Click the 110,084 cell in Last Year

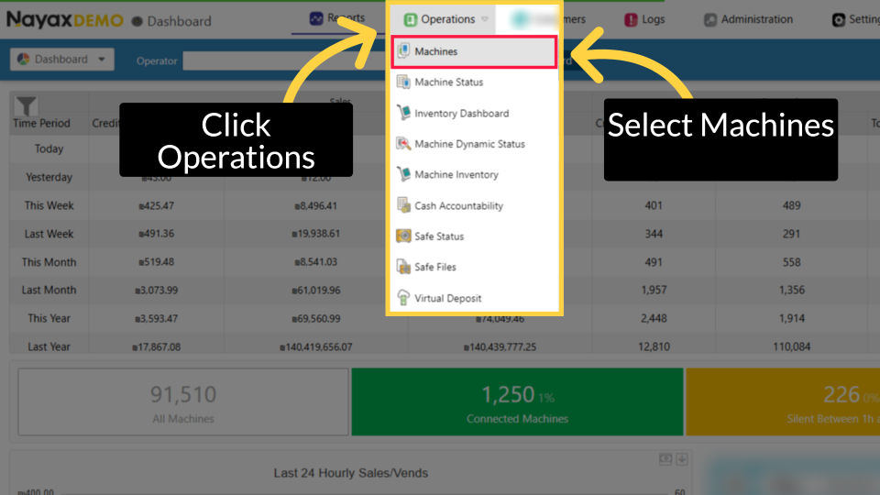(791, 346)
